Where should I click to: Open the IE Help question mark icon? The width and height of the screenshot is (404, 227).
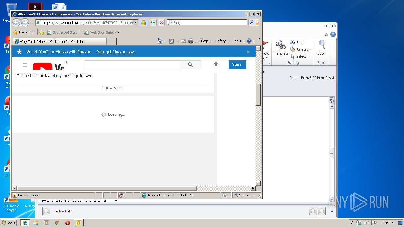[249, 41]
